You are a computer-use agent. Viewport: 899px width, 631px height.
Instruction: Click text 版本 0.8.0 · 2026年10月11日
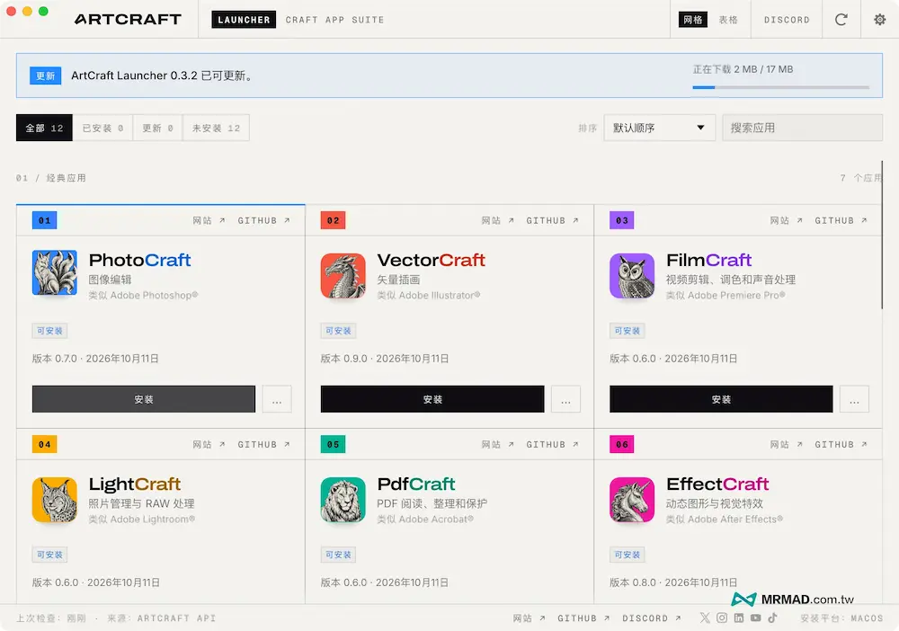[x=673, y=582]
